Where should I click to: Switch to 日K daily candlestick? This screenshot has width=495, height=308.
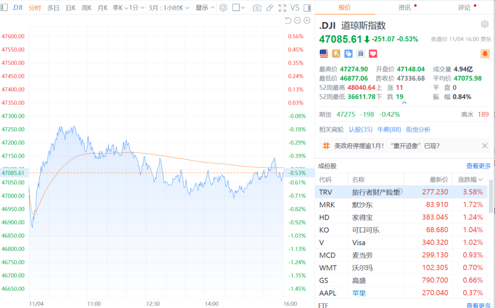(70, 8)
